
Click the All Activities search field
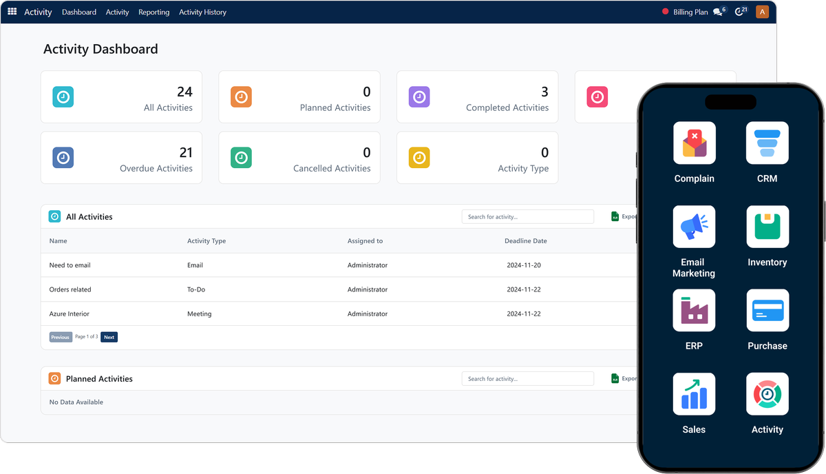(x=527, y=217)
